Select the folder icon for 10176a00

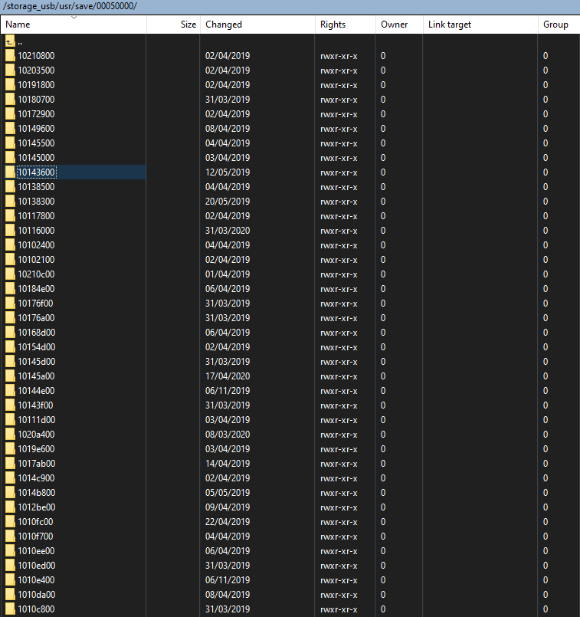point(10,318)
